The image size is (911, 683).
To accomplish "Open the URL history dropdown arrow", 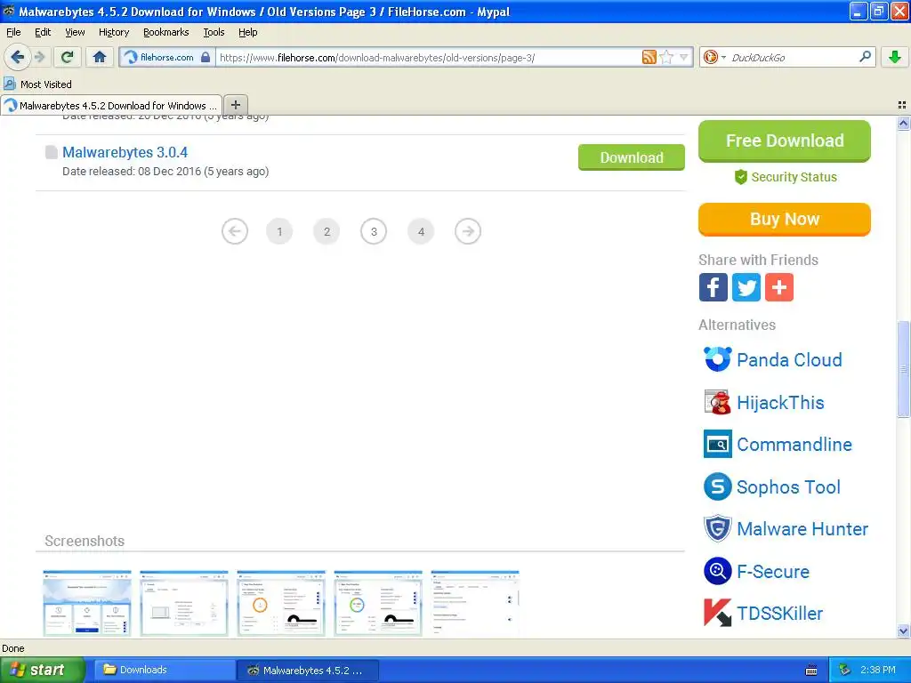I will [684, 57].
